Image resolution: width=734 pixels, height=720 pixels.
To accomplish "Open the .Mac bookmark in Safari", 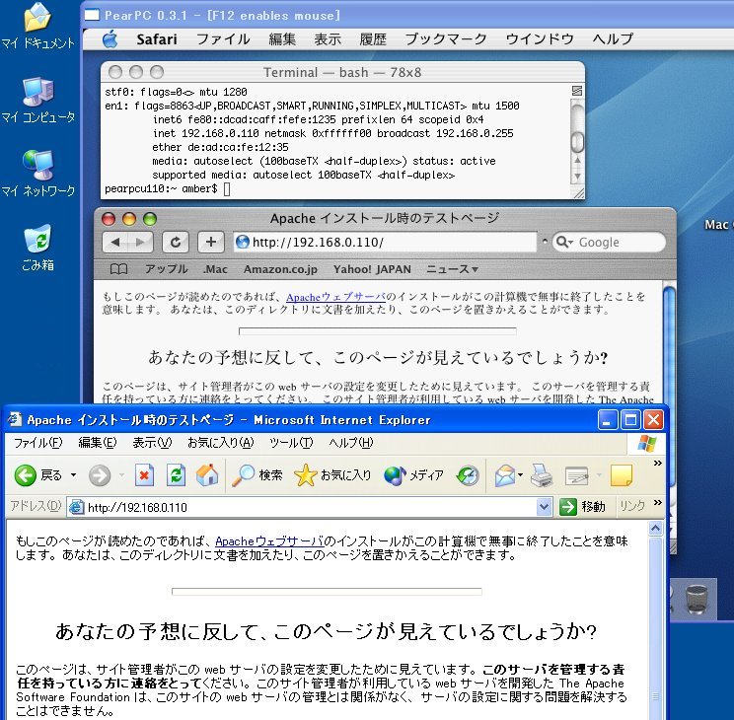I will point(215,269).
